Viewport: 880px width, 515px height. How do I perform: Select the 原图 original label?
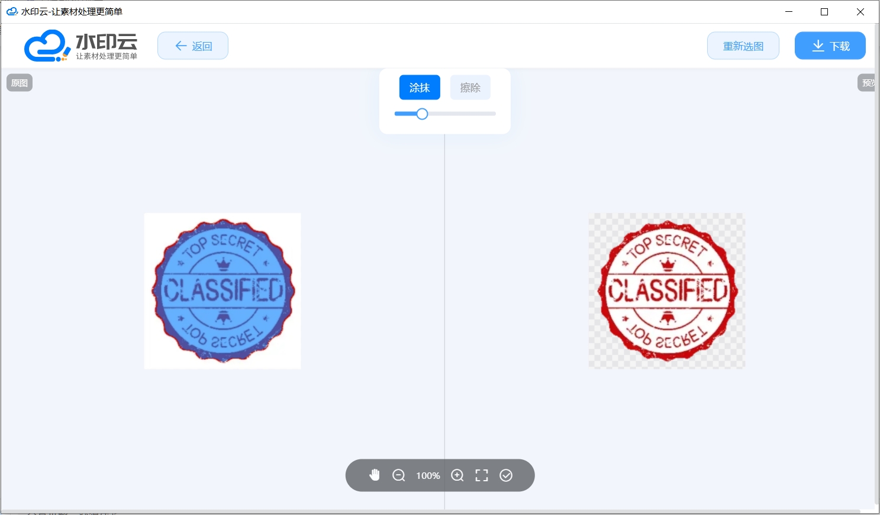pyautogui.click(x=20, y=83)
